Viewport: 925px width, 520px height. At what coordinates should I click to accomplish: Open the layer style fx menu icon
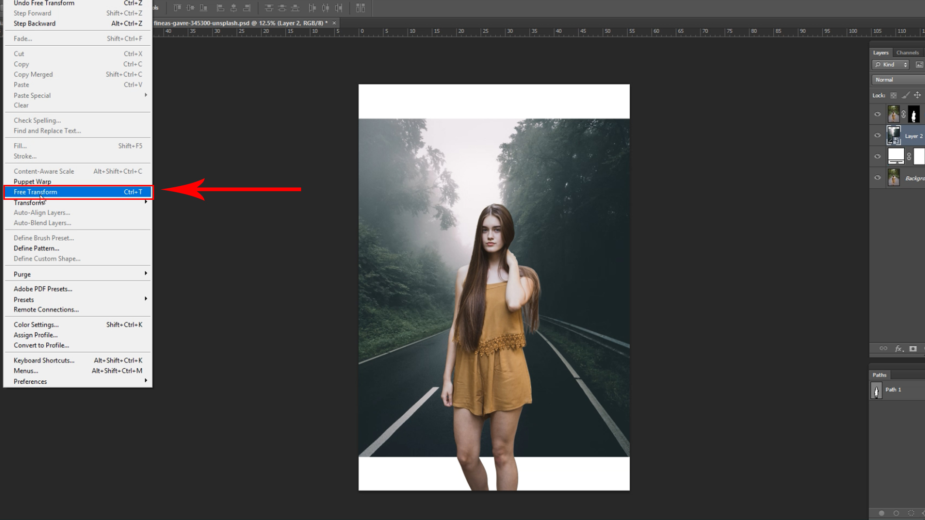point(899,348)
